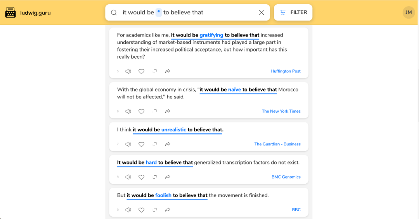Open the FILTER options
Viewport: 419px width, 219px height.
tap(293, 12)
